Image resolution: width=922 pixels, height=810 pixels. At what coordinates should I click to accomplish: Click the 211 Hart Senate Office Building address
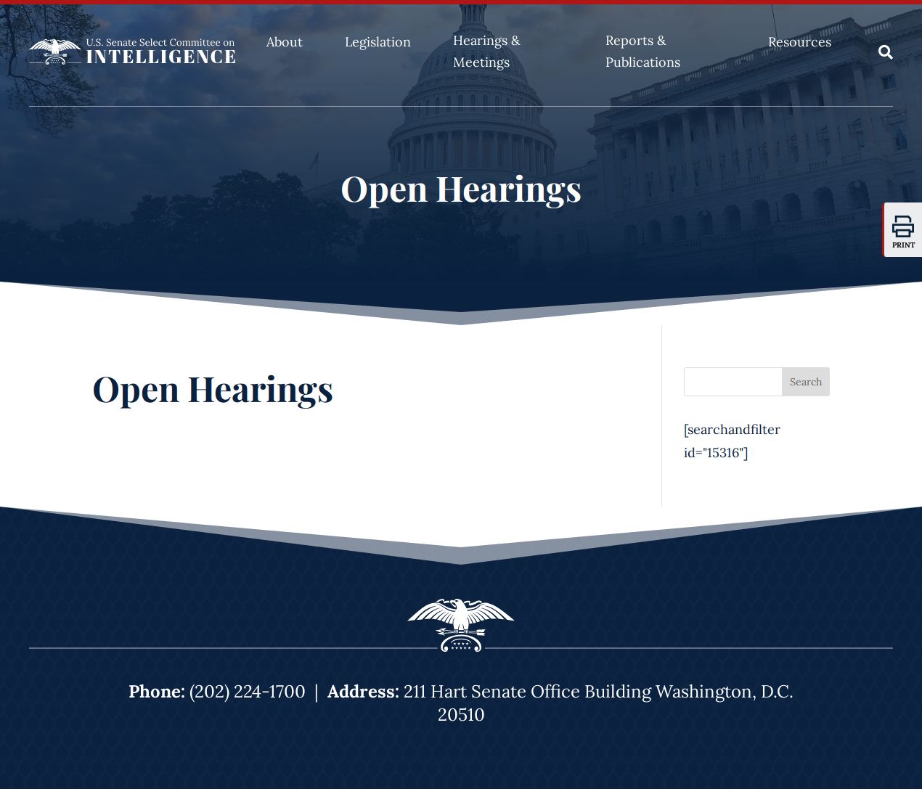(x=597, y=692)
